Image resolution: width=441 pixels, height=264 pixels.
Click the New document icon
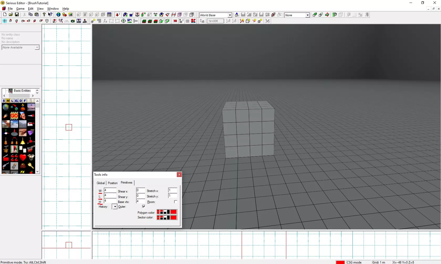pyautogui.click(x=5, y=15)
